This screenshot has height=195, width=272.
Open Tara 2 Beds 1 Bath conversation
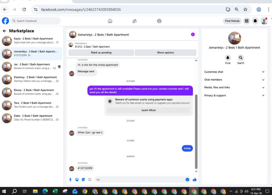(32, 105)
